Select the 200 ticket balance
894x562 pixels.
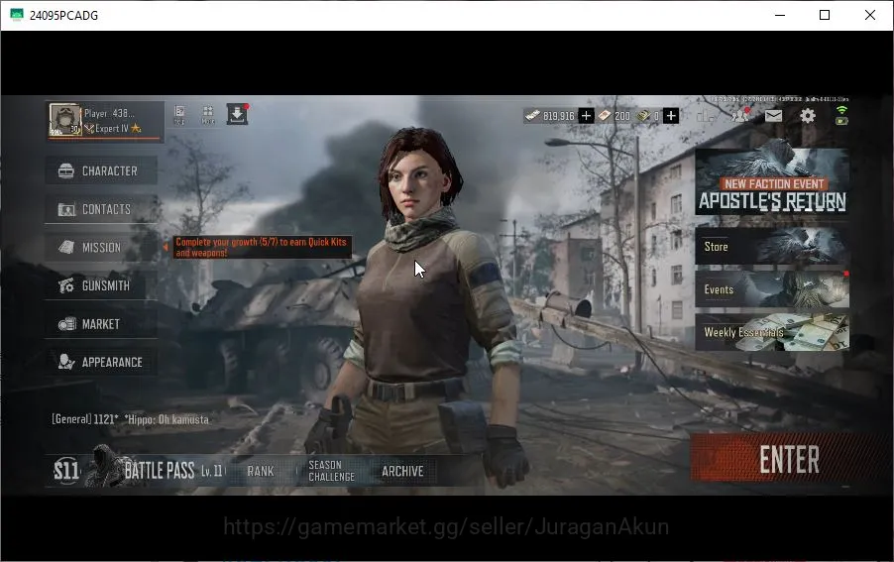[x=615, y=116]
